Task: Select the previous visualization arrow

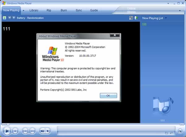Action: point(10,18)
